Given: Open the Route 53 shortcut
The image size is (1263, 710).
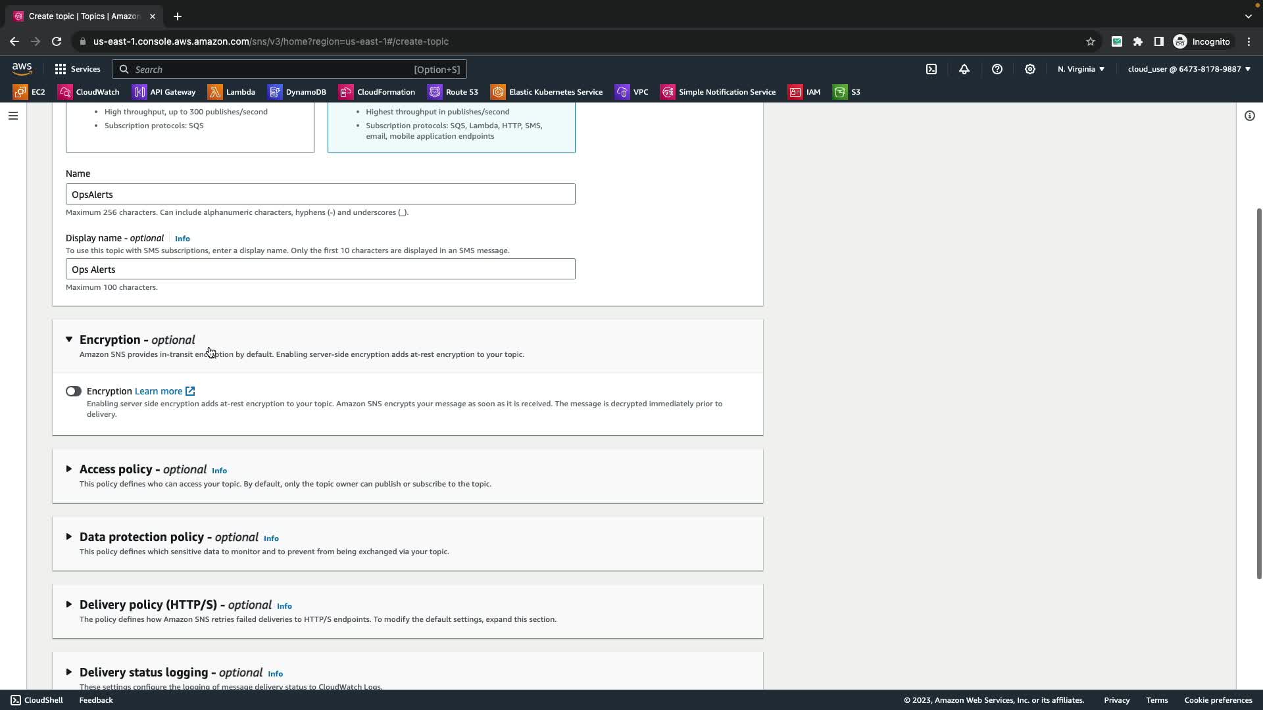Looking at the screenshot, I should pyautogui.click(x=453, y=92).
